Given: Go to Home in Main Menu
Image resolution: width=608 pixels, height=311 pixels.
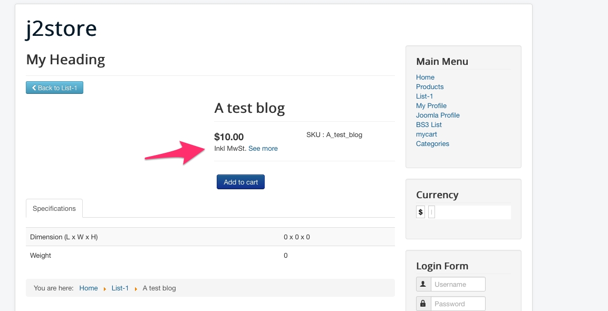Looking at the screenshot, I should (425, 77).
